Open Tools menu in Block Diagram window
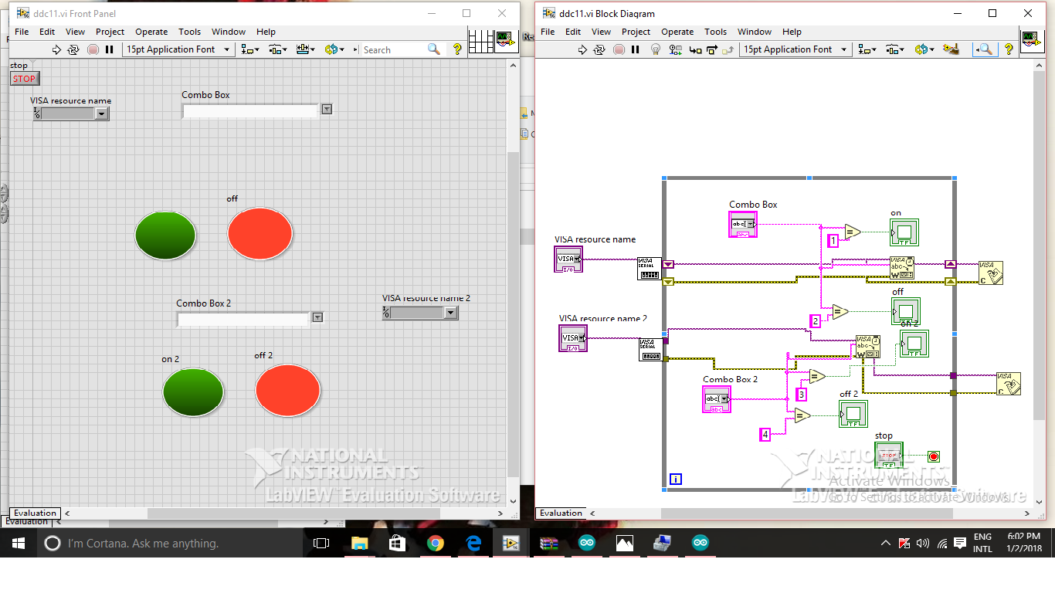Viewport: 1055px width, 593px height. pyautogui.click(x=715, y=32)
